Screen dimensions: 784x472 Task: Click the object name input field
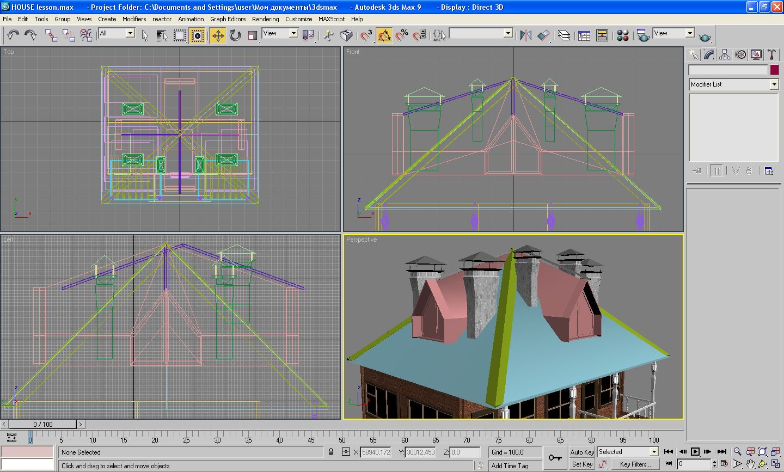[x=728, y=70]
